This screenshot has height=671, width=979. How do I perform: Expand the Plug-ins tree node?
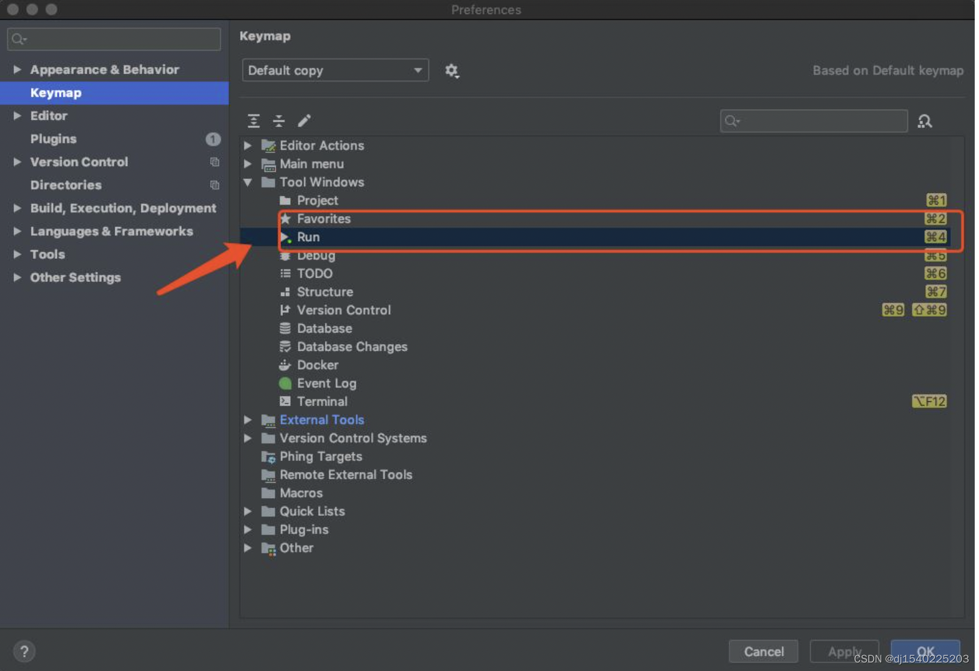coord(248,530)
